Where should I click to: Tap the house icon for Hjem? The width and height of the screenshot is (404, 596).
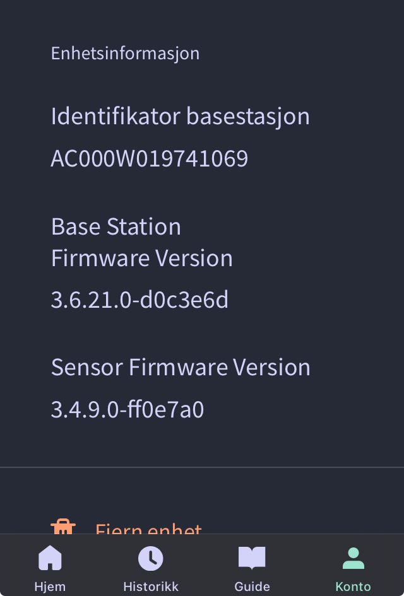(x=50, y=558)
